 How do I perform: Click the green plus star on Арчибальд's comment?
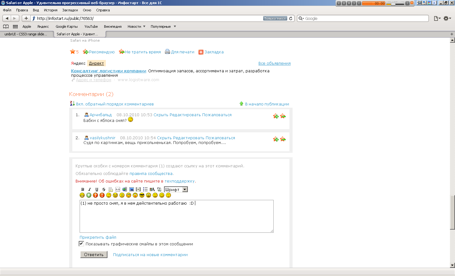[x=276, y=116]
